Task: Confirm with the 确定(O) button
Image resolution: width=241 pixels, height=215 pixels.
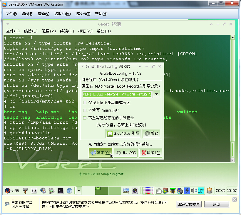Action: (101, 153)
